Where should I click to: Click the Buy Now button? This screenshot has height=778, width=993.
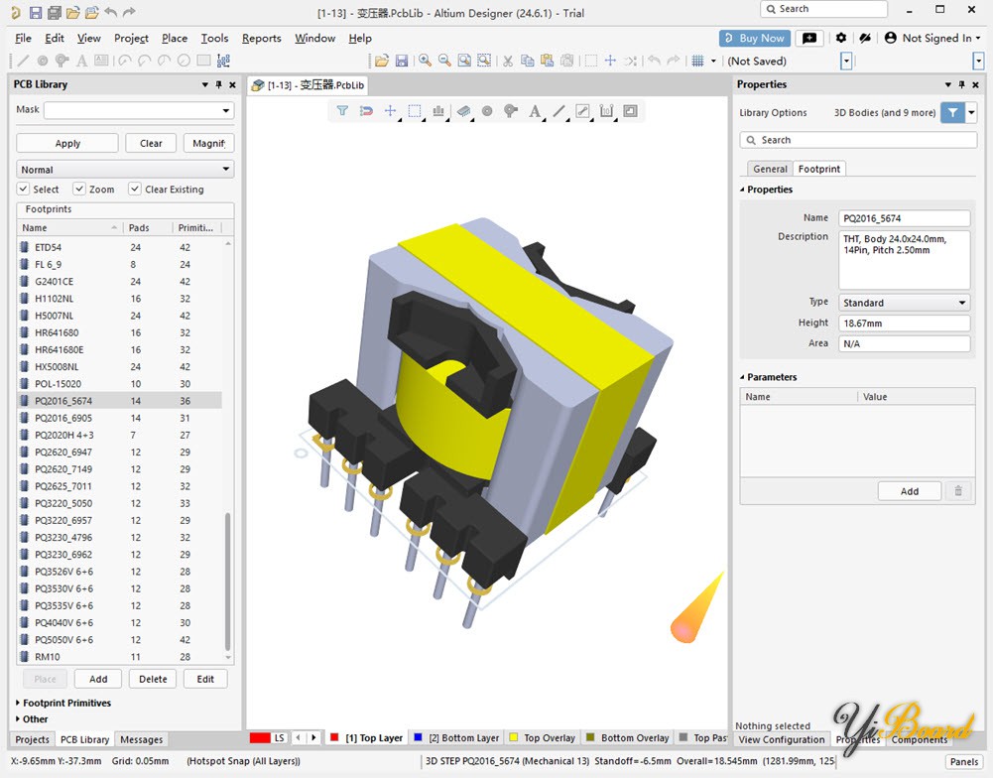tap(754, 38)
